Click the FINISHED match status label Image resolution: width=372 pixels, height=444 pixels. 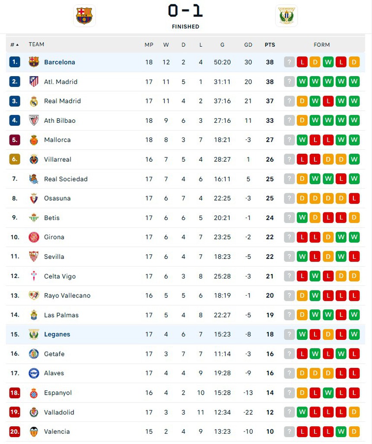point(186,26)
